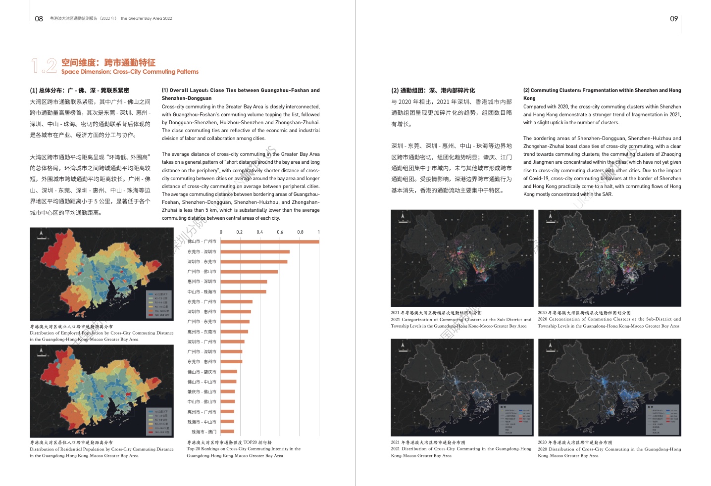Open the 2020 cross-city commuting distribution map
This screenshot has height=486, width=711.
609,387
